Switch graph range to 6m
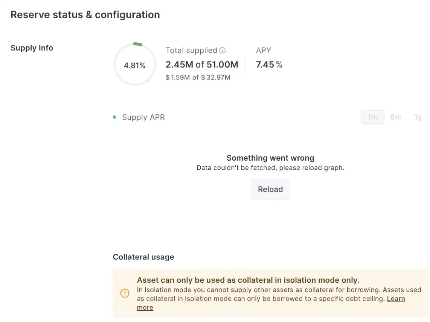This screenshot has width=430, height=322. pyautogui.click(x=396, y=117)
